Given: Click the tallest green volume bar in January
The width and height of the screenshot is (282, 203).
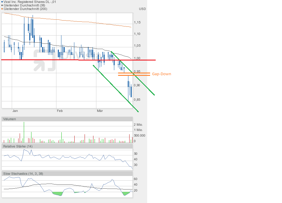Looking at the screenshot, I should coord(24,132).
